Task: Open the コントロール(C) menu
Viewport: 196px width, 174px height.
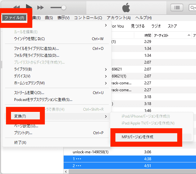Action: 88,18
